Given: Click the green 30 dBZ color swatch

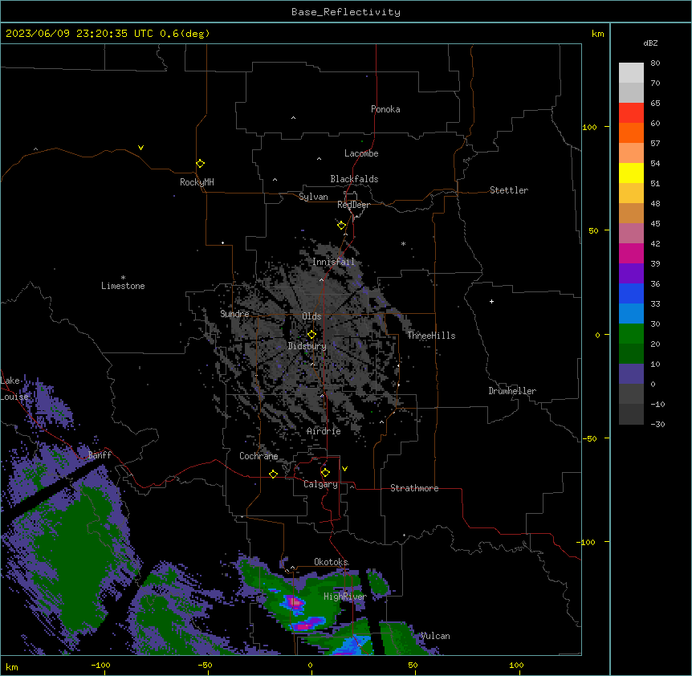Looking at the screenshot, I should point(631,334).
